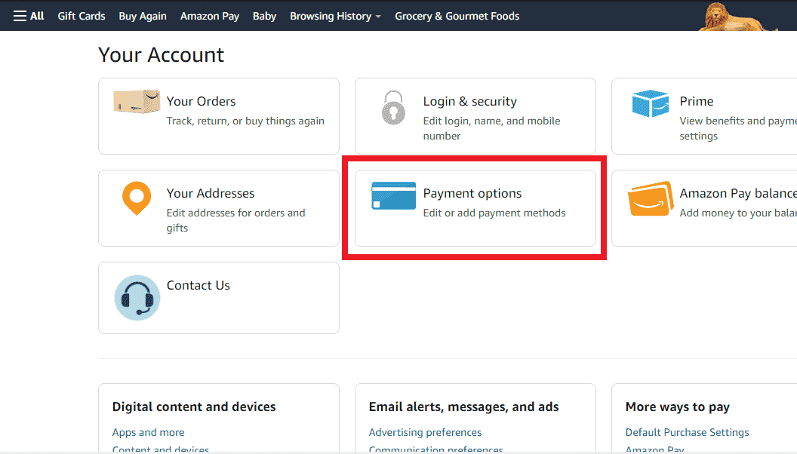
Task: Open Baby in navigation bar
Action: (264, 16)
